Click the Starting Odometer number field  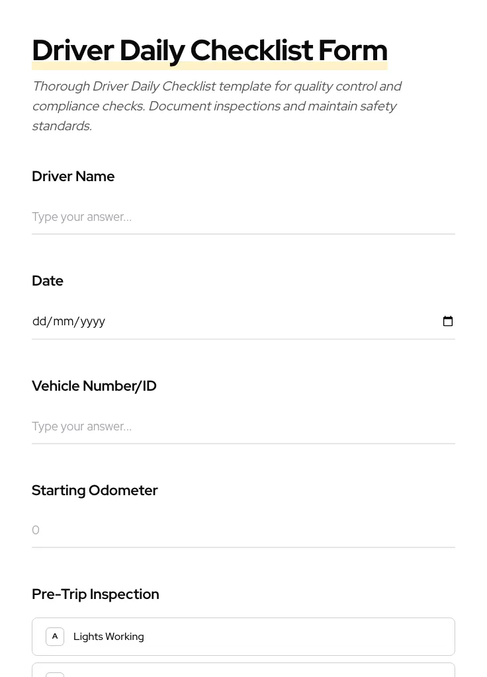point(243,530)
